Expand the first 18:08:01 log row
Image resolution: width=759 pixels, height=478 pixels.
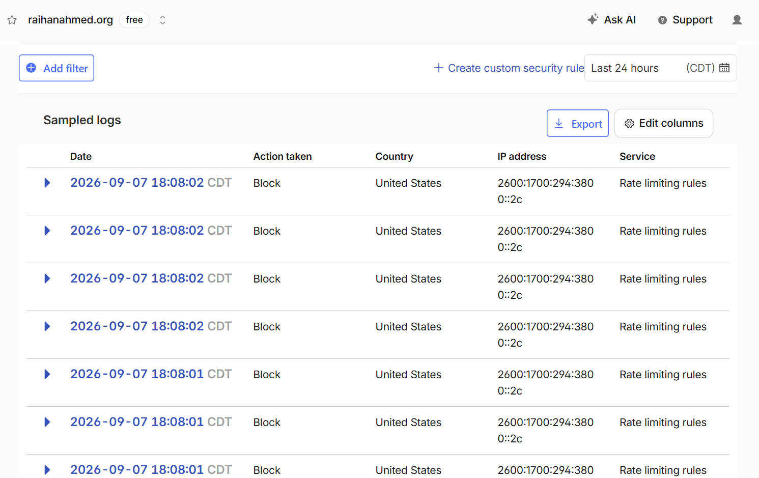(x=47, y=374)
